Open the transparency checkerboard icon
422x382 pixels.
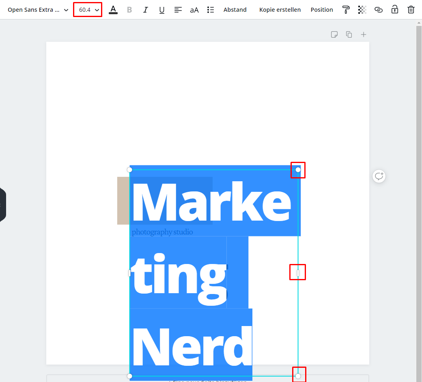[x=362, y=10]
